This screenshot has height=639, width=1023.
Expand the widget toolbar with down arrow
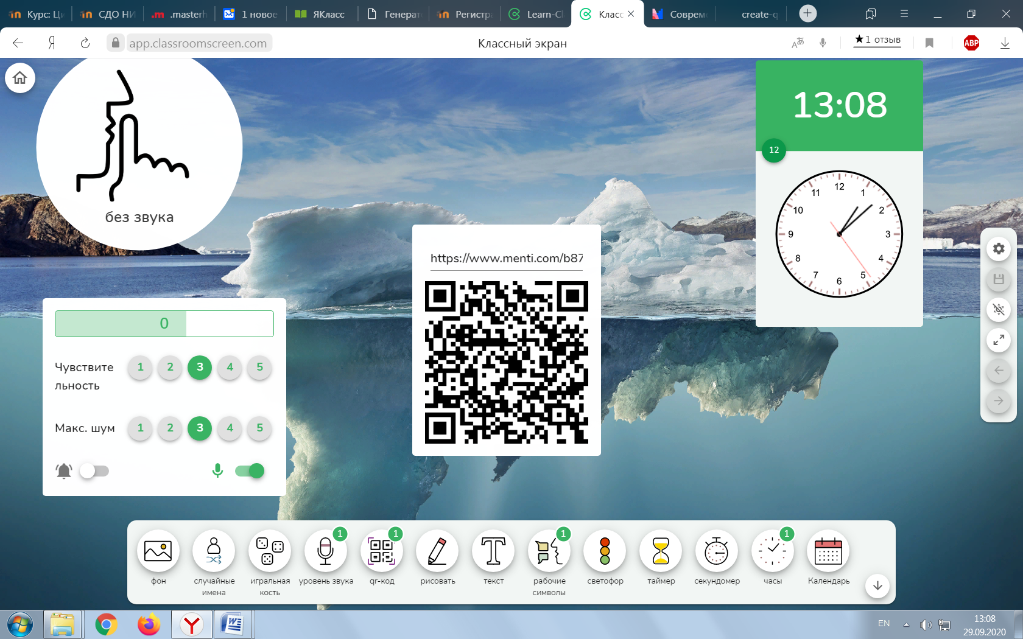pos(877,585)
